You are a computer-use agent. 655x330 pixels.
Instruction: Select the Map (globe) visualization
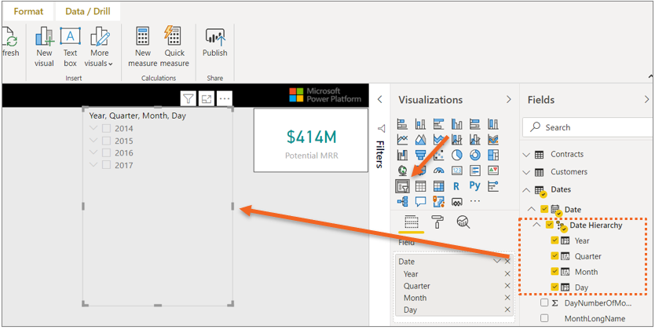tap(402, 170)
